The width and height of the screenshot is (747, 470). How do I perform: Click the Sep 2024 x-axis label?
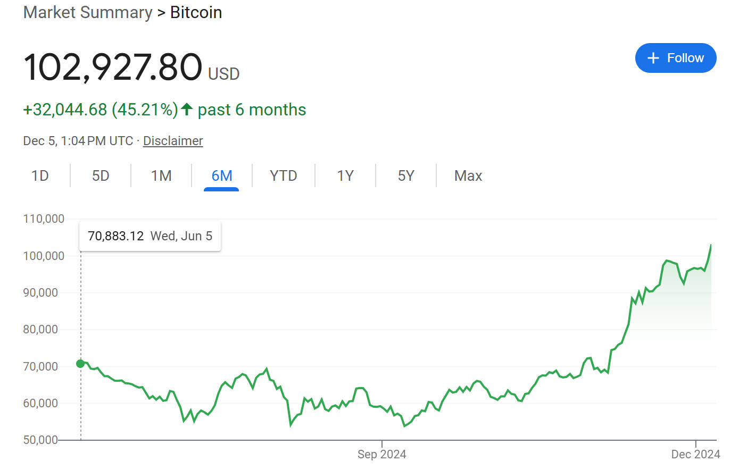[x=381, y=455]
